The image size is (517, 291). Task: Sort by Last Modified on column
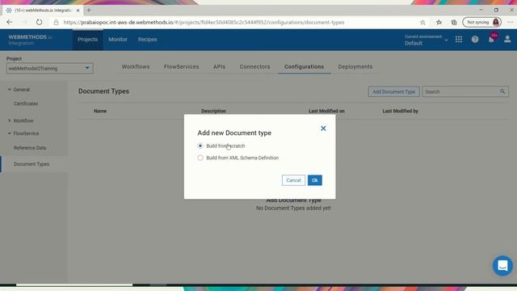tap(326, 111)
